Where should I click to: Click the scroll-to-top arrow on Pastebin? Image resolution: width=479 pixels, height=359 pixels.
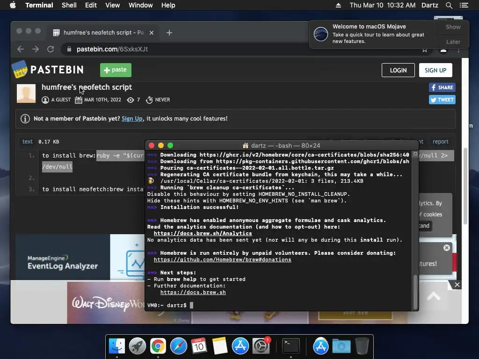tap(434, 296)
